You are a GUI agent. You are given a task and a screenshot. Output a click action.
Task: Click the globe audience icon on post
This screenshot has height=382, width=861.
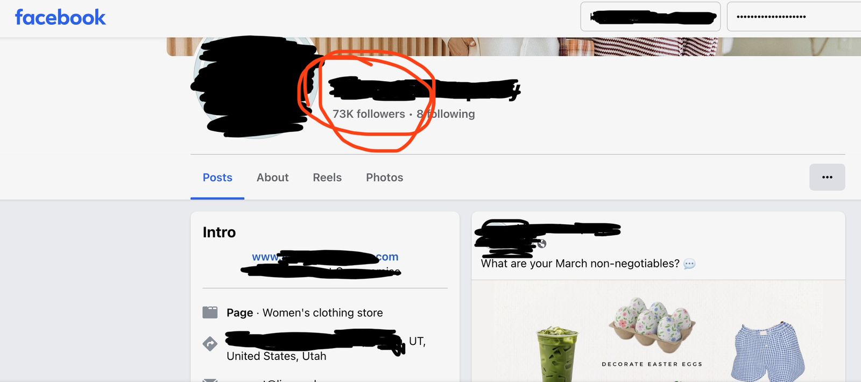pyautogui.click(x=542, y=244)
